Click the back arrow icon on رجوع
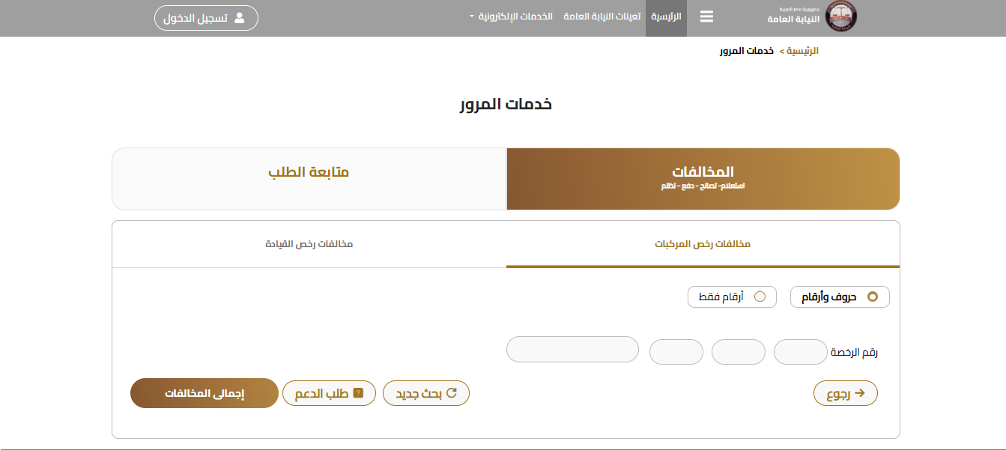The image size is (1006, 450). coord(860,392)
